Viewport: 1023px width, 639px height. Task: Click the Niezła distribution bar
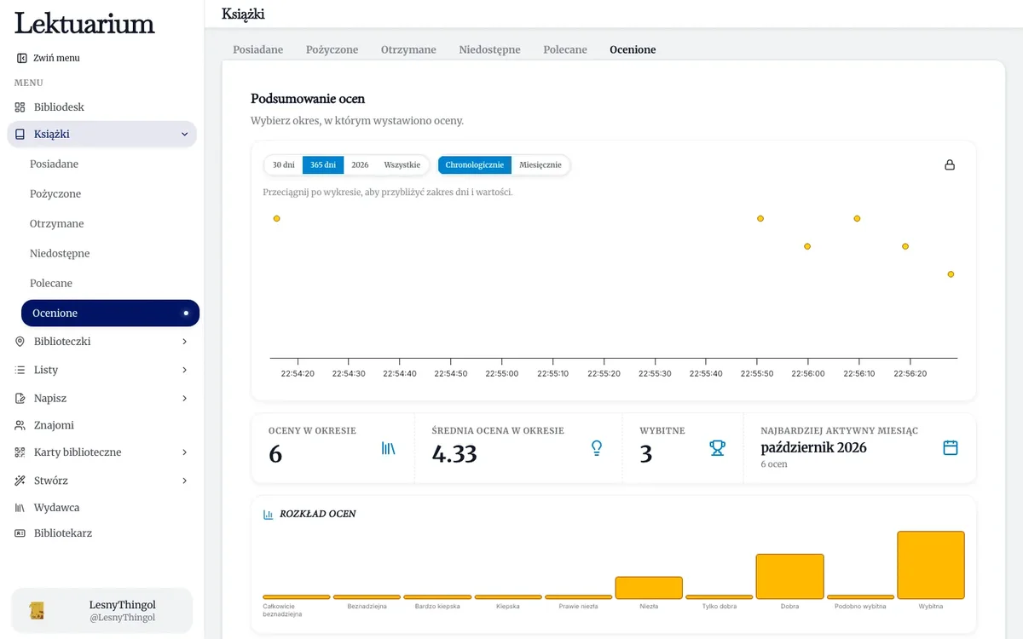(649, 588)
